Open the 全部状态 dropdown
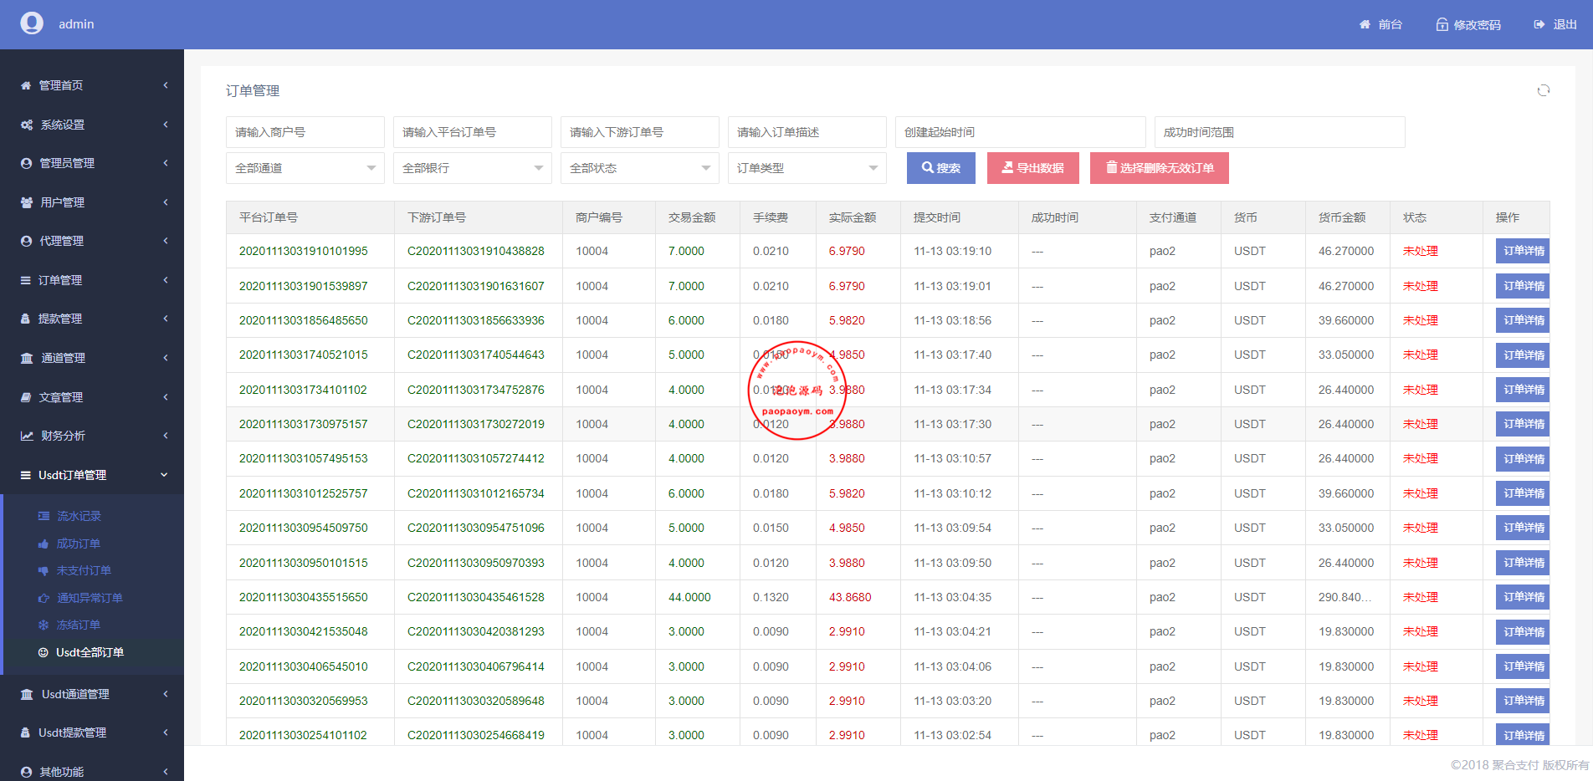Viewport: 1593px width, 781px height. click(x=639, y=168)
